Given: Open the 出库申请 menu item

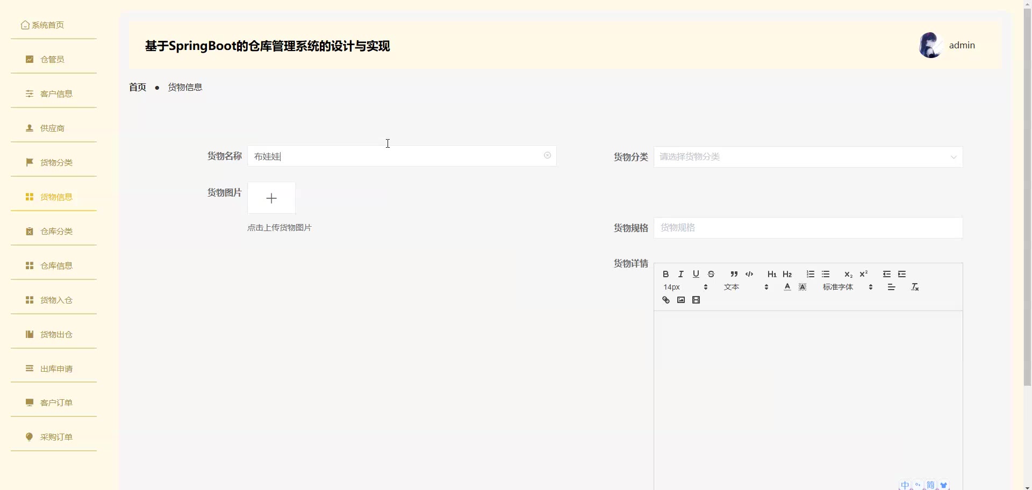Looking at the screenshot, I should [53, 369].
